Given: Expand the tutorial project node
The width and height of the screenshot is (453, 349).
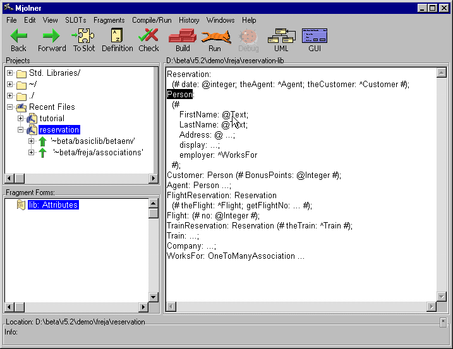Looking at the screenshot, I should 21,119.
